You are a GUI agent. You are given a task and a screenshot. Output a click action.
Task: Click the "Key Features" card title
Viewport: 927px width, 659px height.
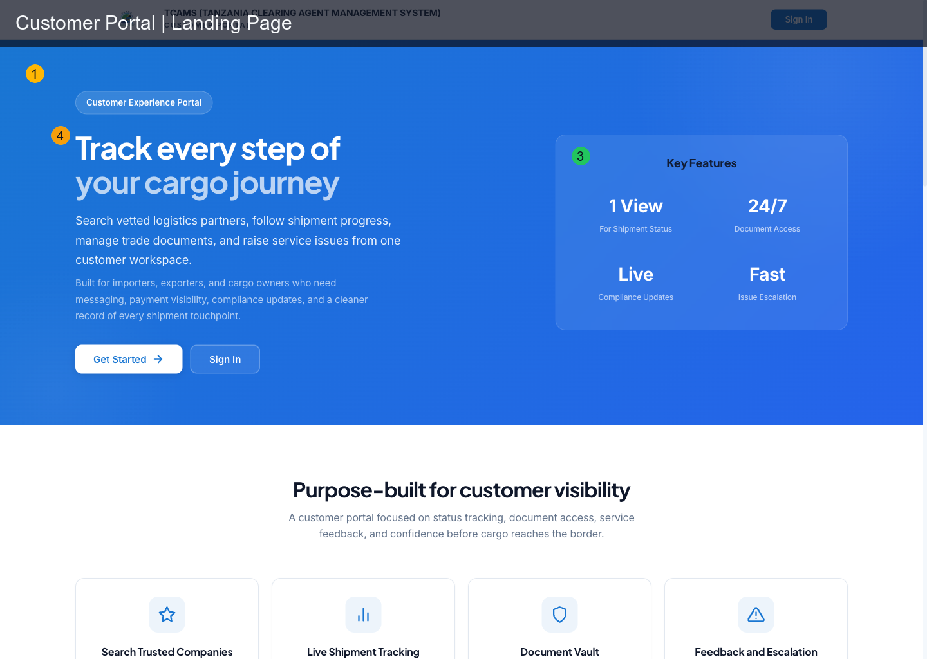702,163
